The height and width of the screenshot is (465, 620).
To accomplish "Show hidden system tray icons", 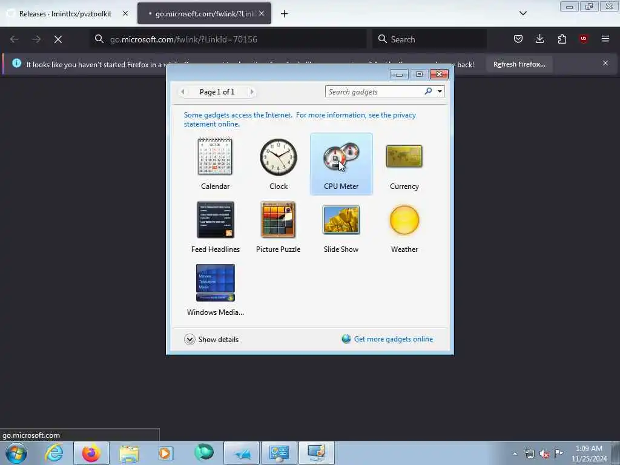I will (515, 453).
